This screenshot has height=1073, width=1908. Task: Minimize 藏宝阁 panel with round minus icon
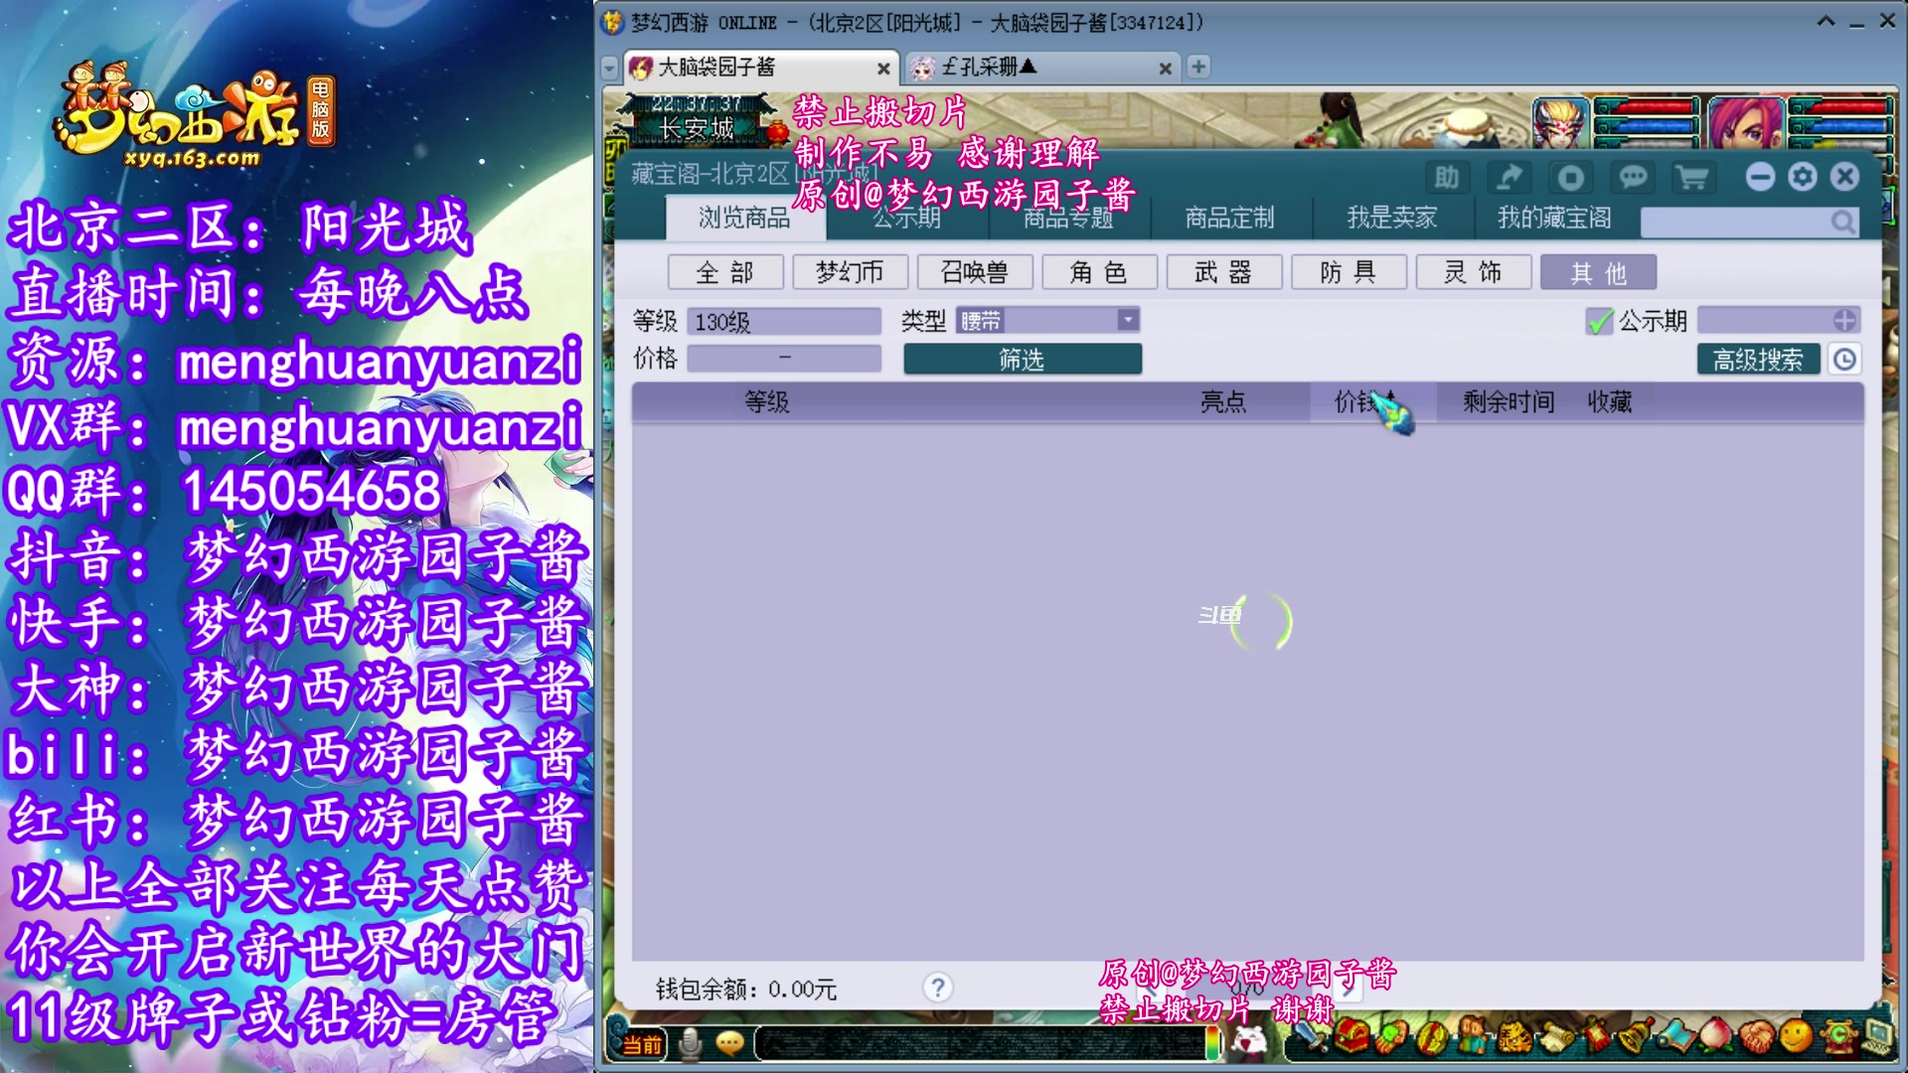[1760, 177]
